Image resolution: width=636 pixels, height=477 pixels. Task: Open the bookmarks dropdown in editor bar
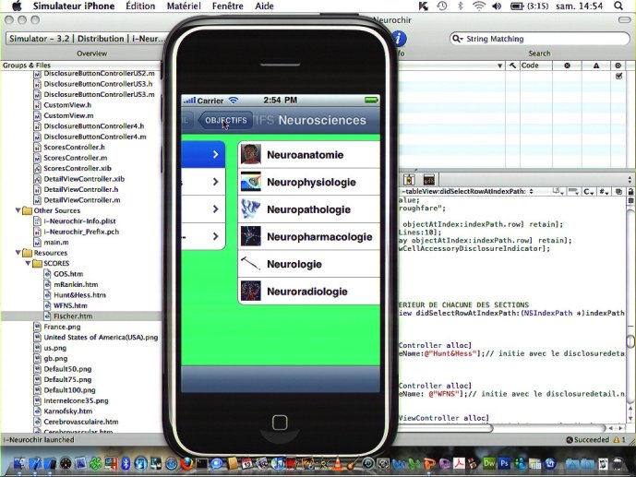pyautogui.click(x=559, y=192)
